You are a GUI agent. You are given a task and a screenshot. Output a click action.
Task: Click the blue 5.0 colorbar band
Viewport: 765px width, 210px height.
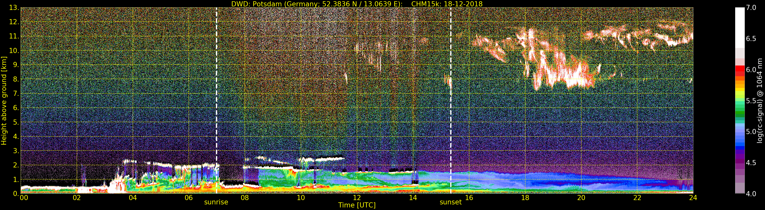pyautogui.click(x=740, y=132)
